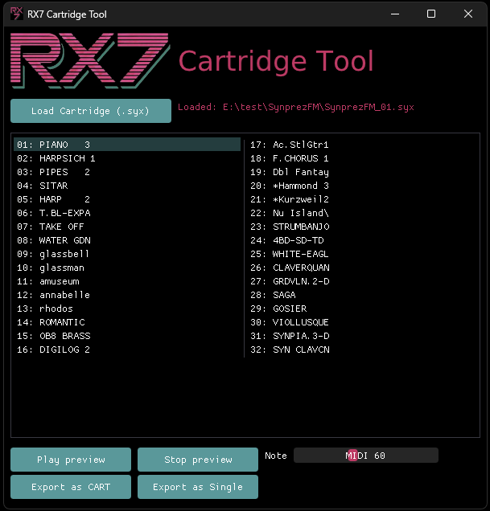Select patch 12: annabelle
This screenshot has width=490, height=511.
(127, 295)
